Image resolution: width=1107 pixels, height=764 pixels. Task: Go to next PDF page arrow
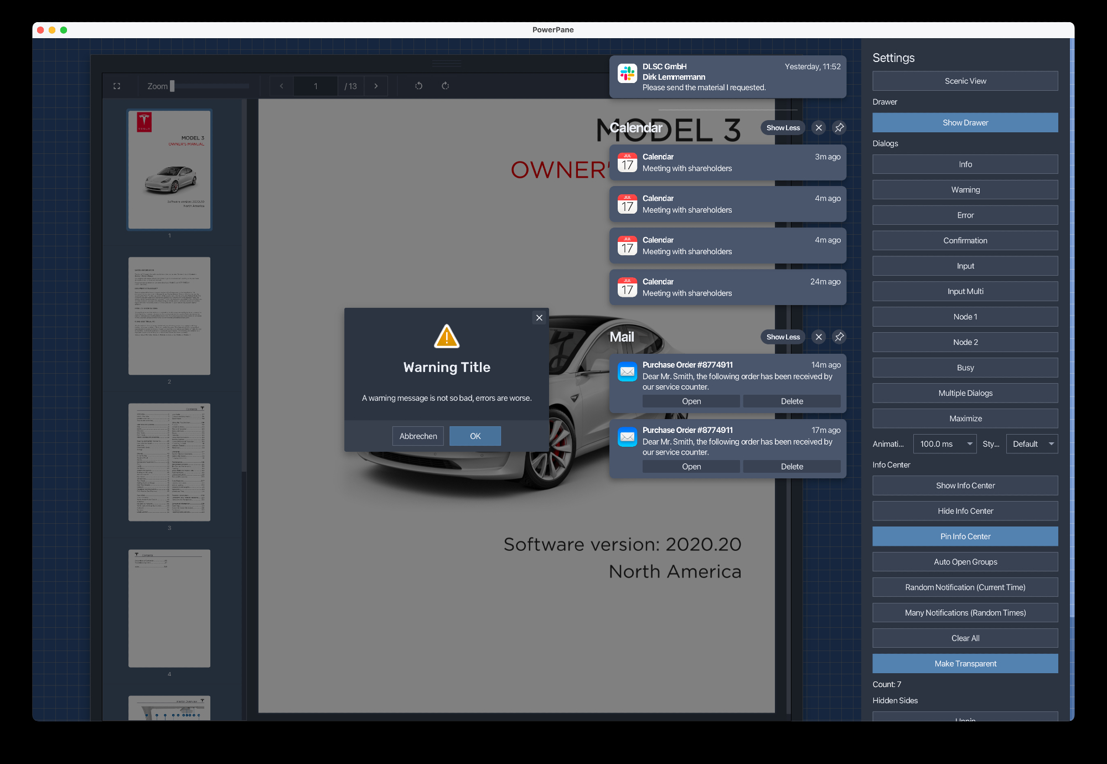[x=376, y=86]
